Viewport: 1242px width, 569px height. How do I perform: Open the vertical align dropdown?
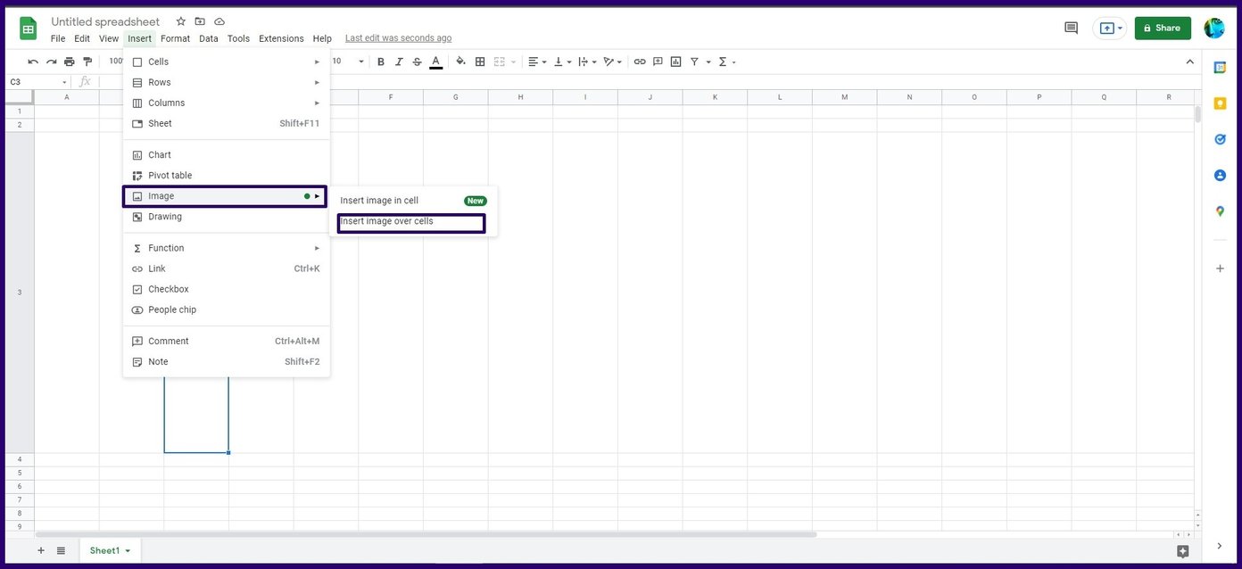[563, 62]
